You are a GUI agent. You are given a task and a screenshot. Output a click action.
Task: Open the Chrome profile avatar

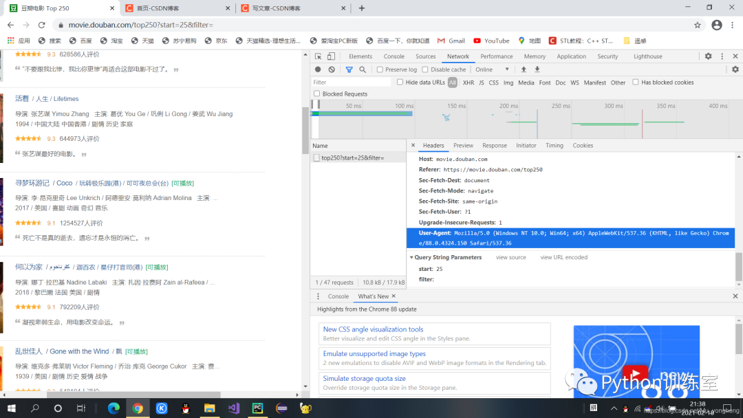[717, 25]
